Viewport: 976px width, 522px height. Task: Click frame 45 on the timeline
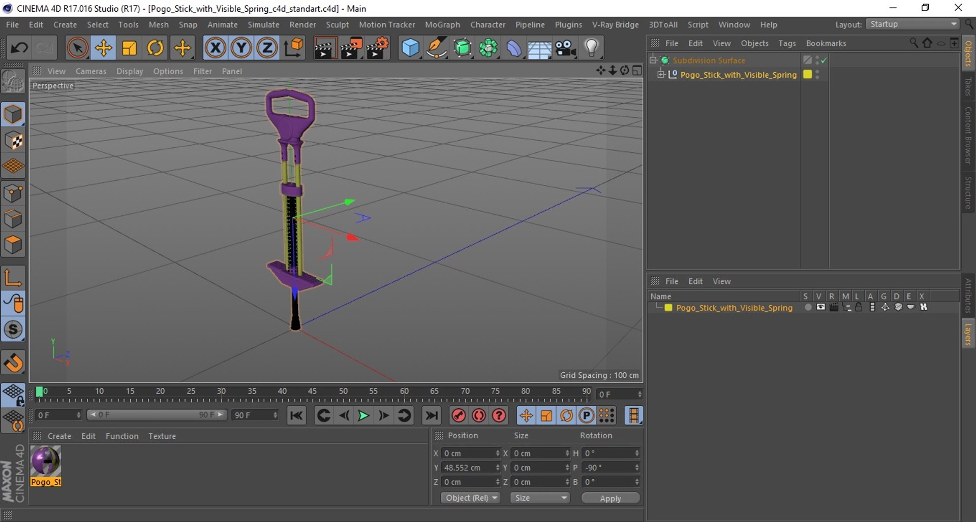[312, 391]
